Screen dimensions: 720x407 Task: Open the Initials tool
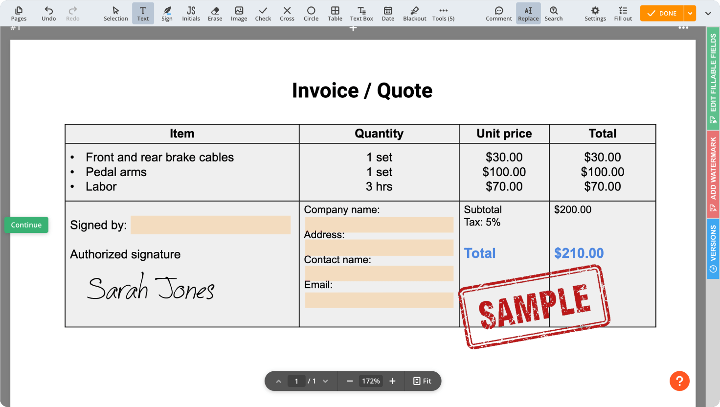click(x=191, y=13)
